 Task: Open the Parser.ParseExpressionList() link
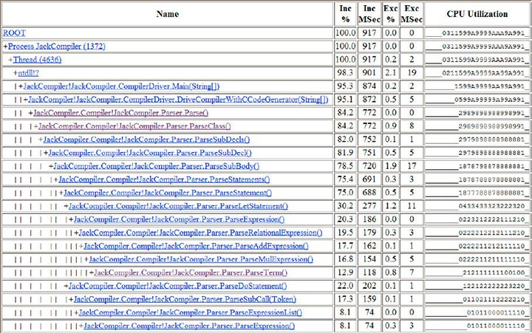[191, 312]
